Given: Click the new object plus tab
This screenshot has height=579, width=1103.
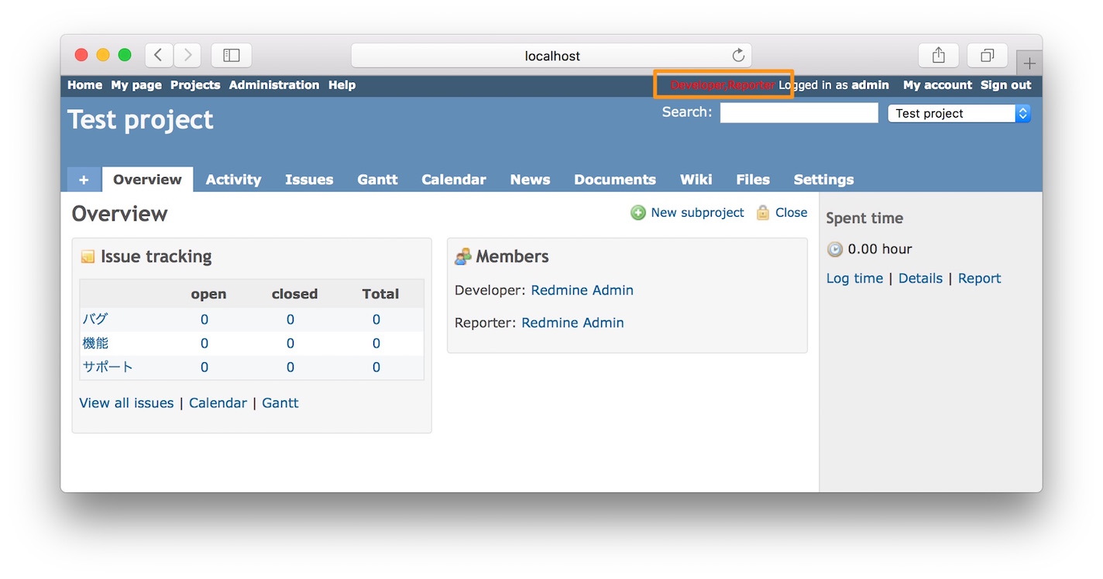Looking at the screenshot, I should coord(84,180).
